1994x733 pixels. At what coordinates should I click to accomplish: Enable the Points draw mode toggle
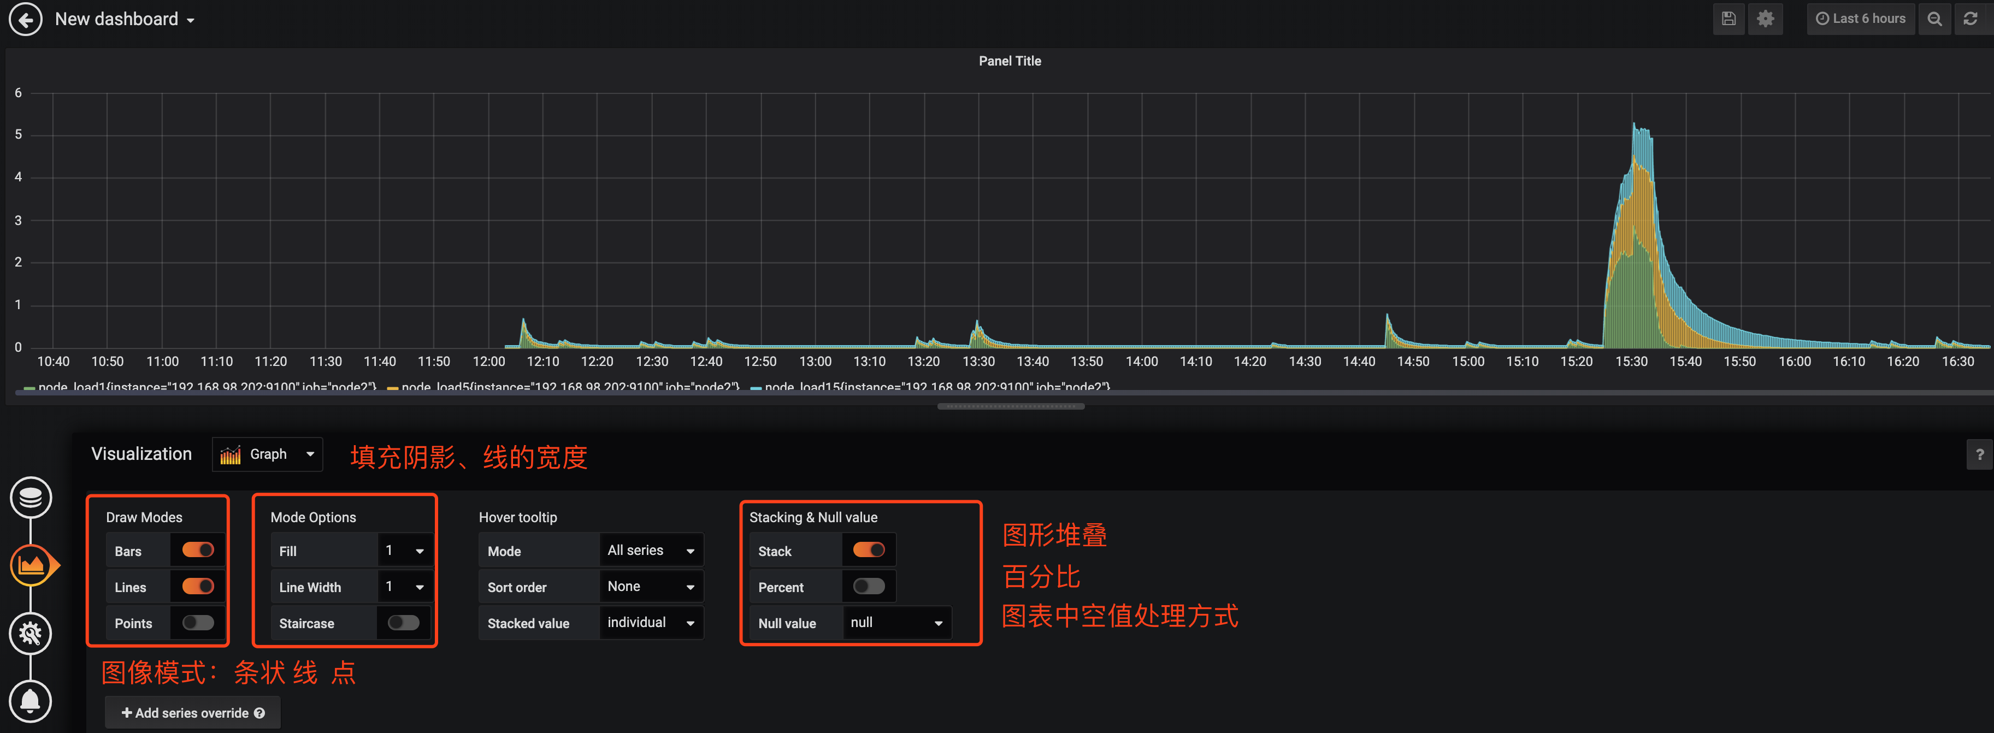point(197,622)
